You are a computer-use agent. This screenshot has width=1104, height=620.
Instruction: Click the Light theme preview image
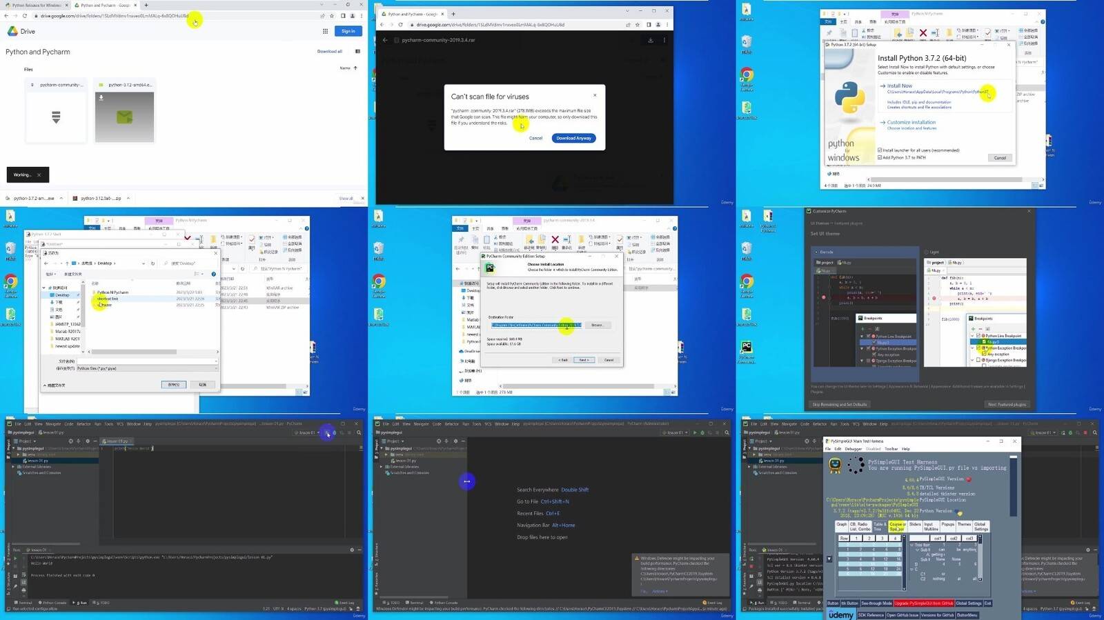(x=976, y=312)
